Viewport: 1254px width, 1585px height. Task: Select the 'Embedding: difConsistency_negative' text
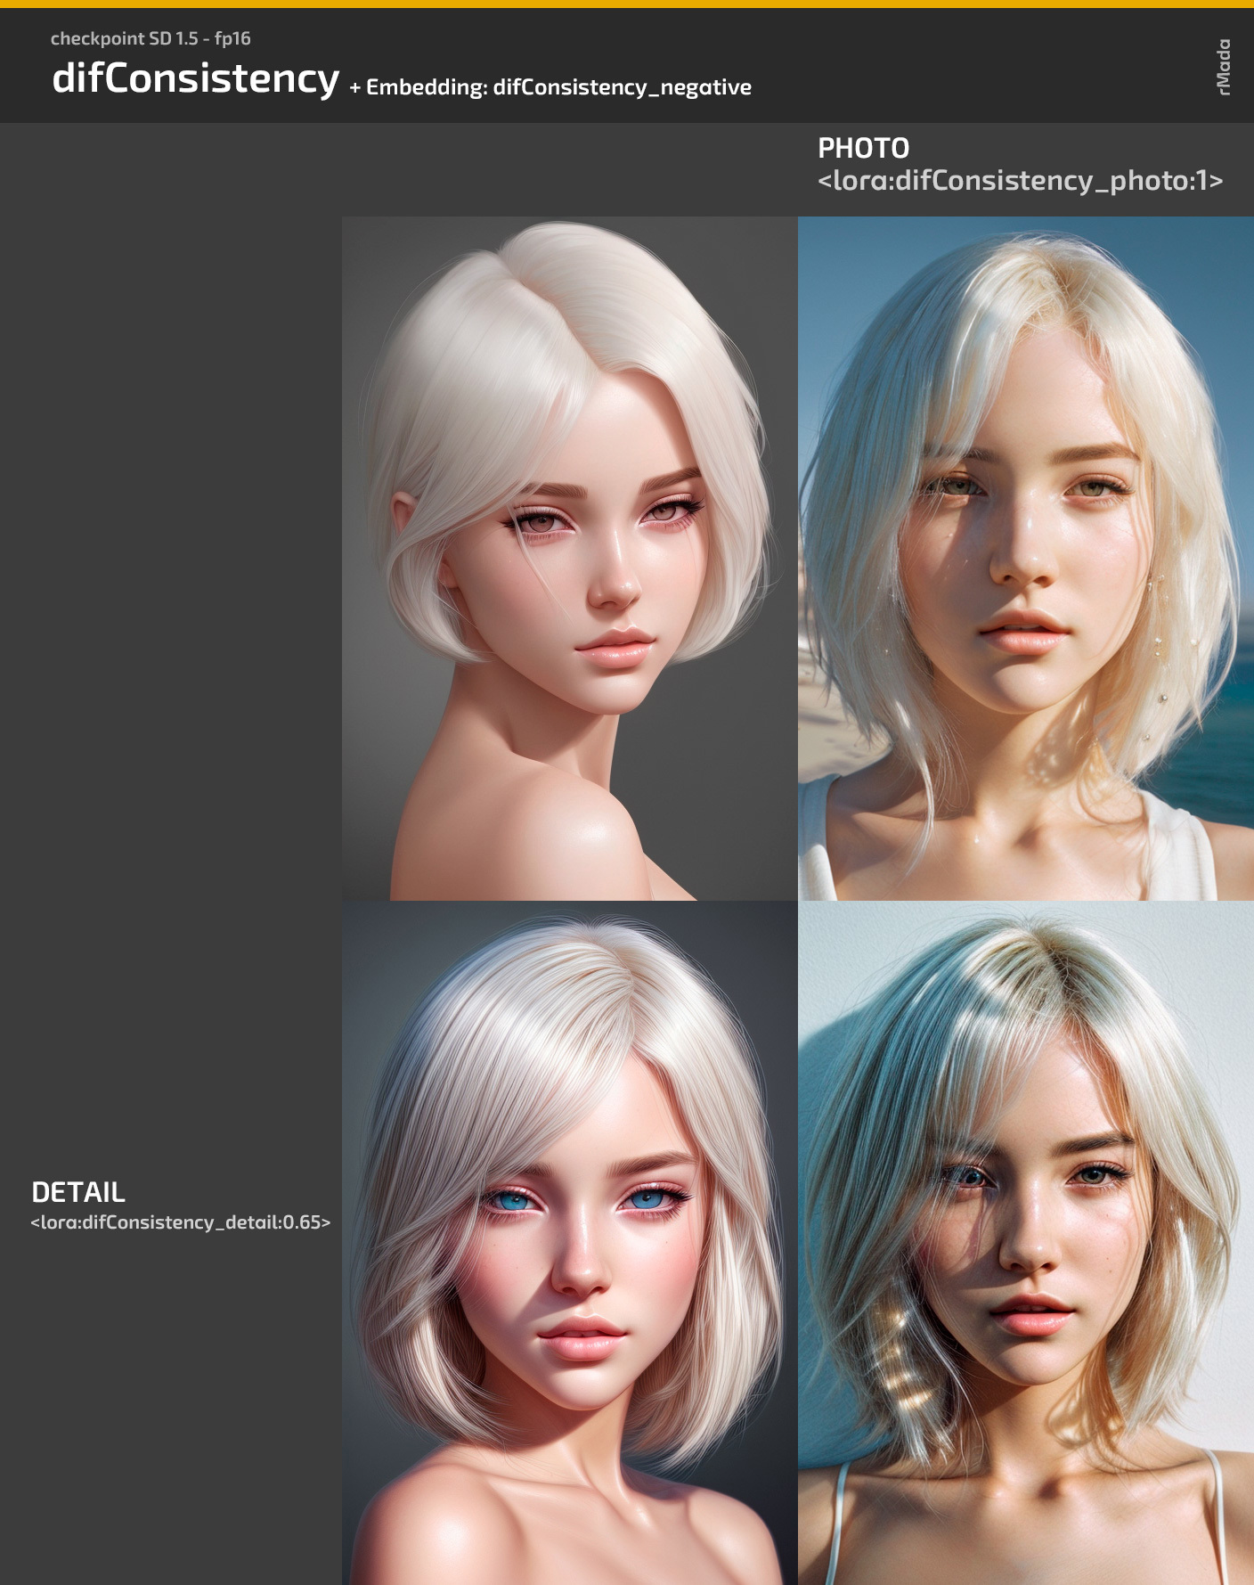(x=558, y=87)
